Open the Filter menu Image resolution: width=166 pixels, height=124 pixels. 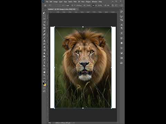(75, 2)
